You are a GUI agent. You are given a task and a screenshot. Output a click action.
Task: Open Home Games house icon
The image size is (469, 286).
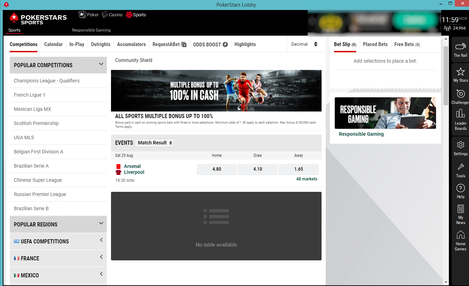click(460, 235)
